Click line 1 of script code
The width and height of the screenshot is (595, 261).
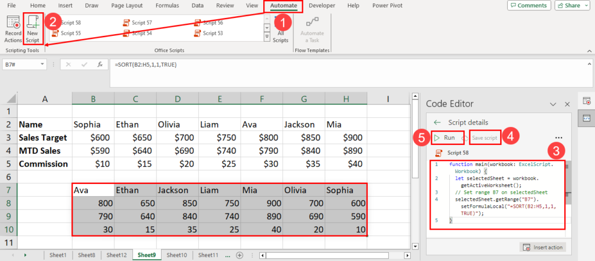tap(500, 168)
